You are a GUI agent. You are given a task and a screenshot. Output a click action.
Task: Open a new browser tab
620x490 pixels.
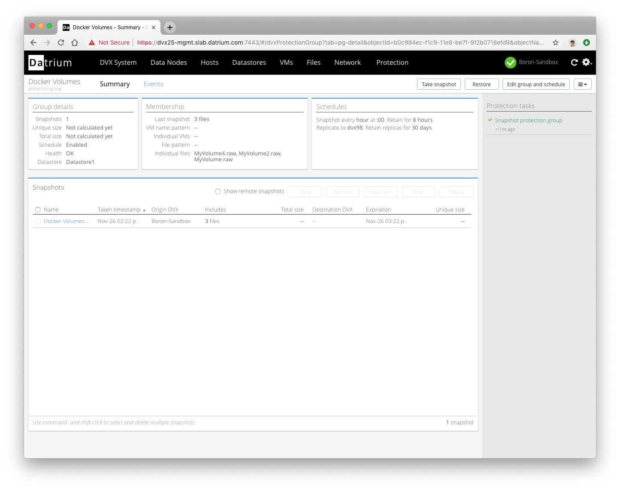(x=170, y=27)
